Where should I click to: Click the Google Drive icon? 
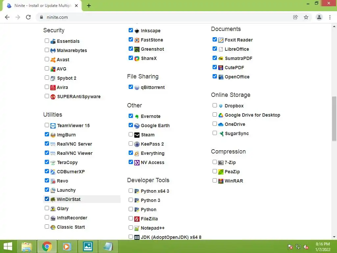point(221,115)
